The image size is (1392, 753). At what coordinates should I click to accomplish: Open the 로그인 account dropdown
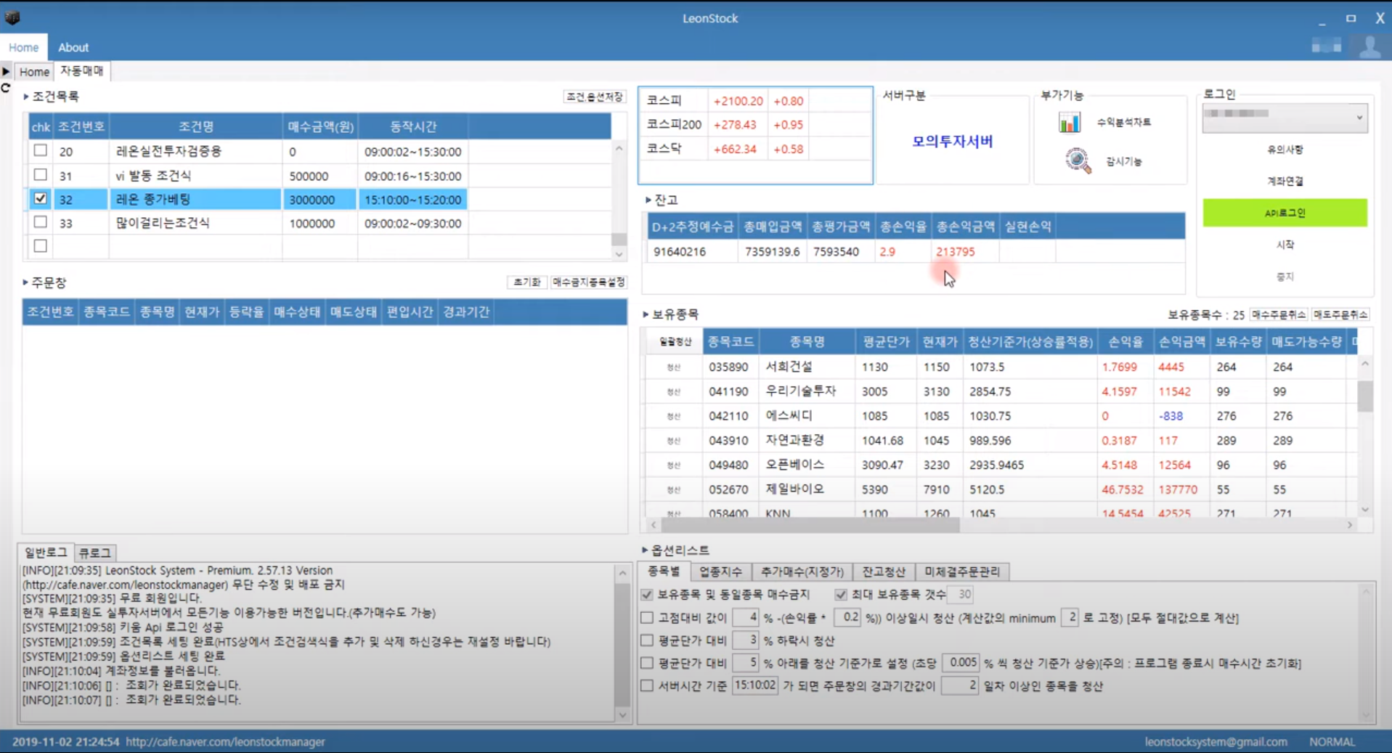1285,118
